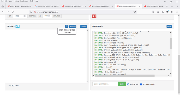Switch to Jackpot CNC Controller tab
180x95 pixels.
click(x=74, y=6)
